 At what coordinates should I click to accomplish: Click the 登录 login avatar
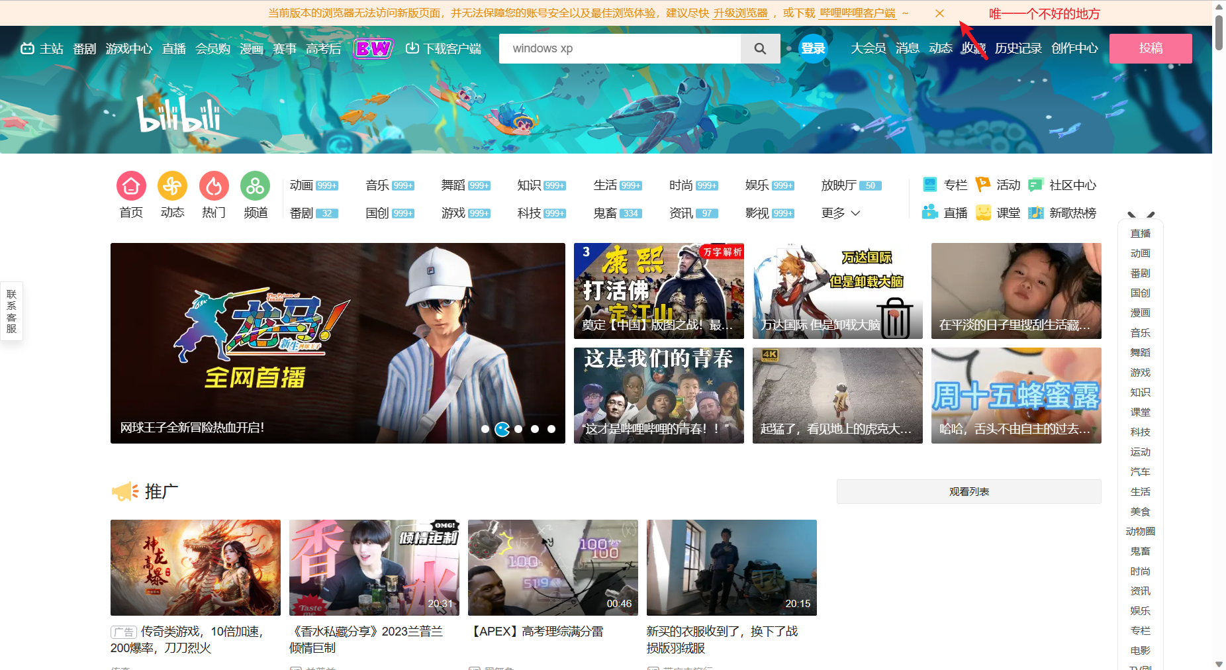(813, 48)
